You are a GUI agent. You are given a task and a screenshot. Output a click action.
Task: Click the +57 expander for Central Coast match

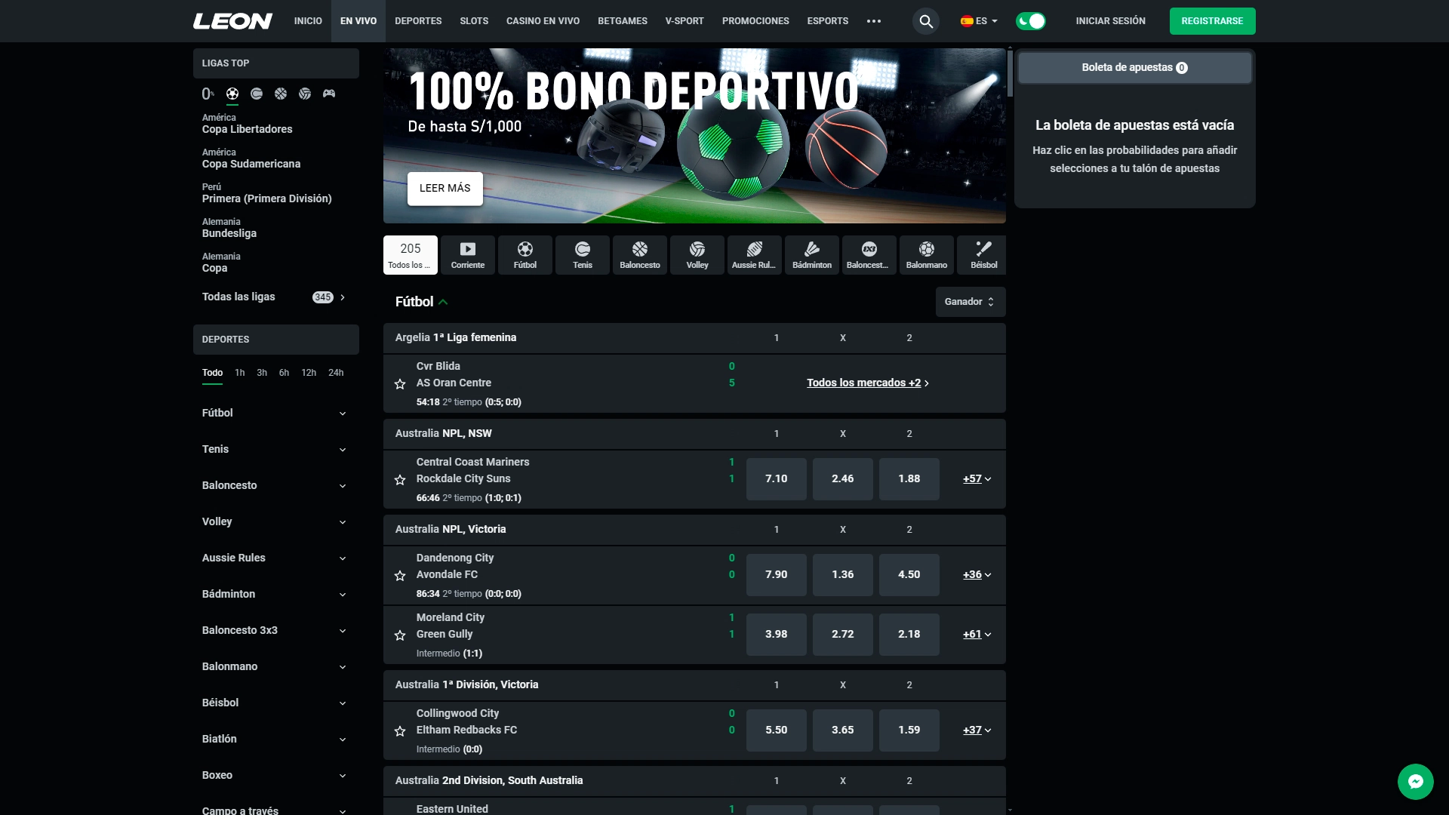coord(975,478)
